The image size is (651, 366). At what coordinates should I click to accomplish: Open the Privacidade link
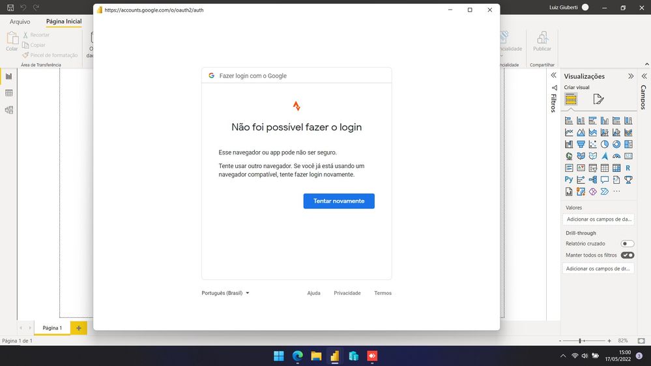pos(347,293)
